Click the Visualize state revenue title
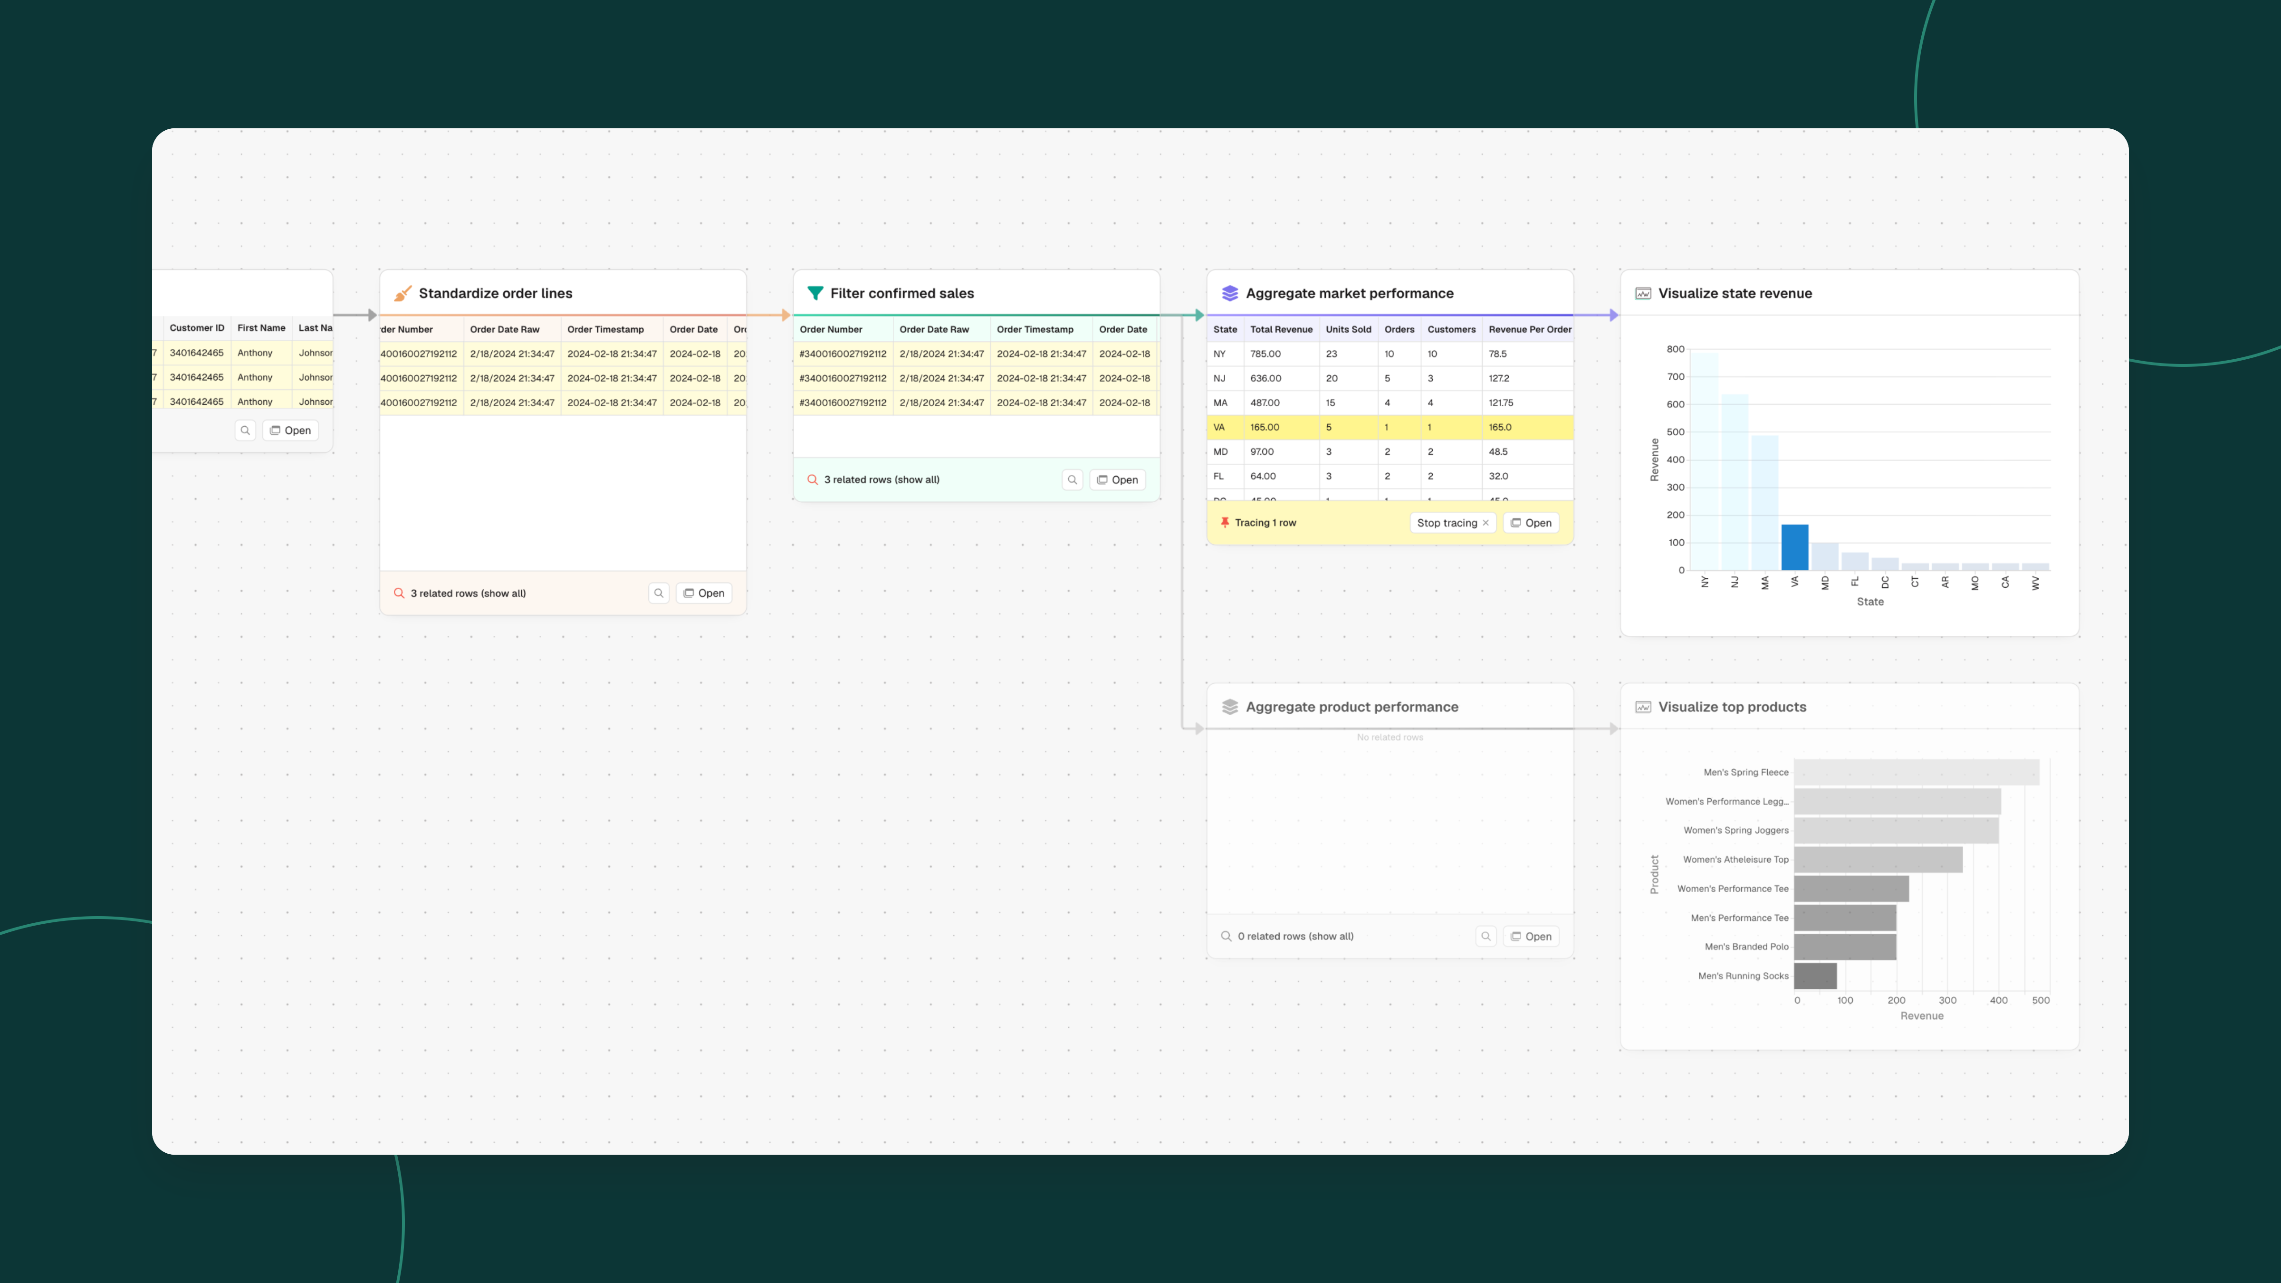The image size is (2281, 1283). click(1735, 293)
